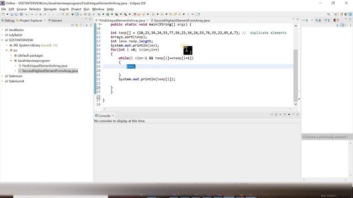Switch to SecondHighestElementFromArray.java editor tab
This screenshot has height=198, width=353.
[x=180, y=20]
